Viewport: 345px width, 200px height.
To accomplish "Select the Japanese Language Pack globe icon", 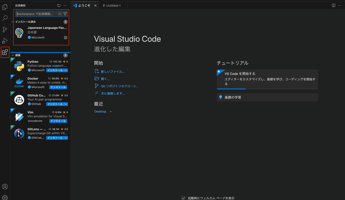I will (19, 33).
